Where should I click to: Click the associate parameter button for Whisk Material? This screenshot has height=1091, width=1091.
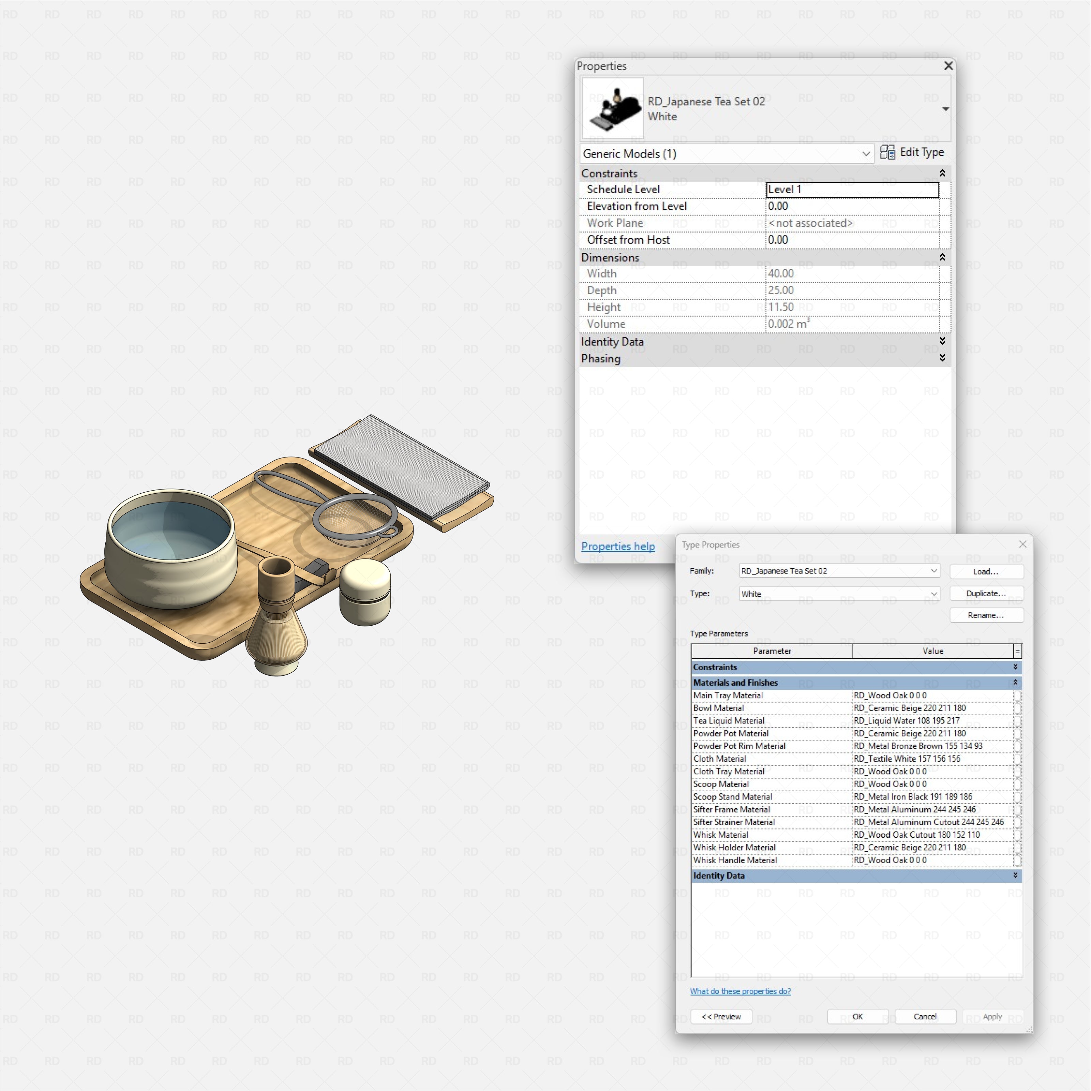tap(1018, 835)
